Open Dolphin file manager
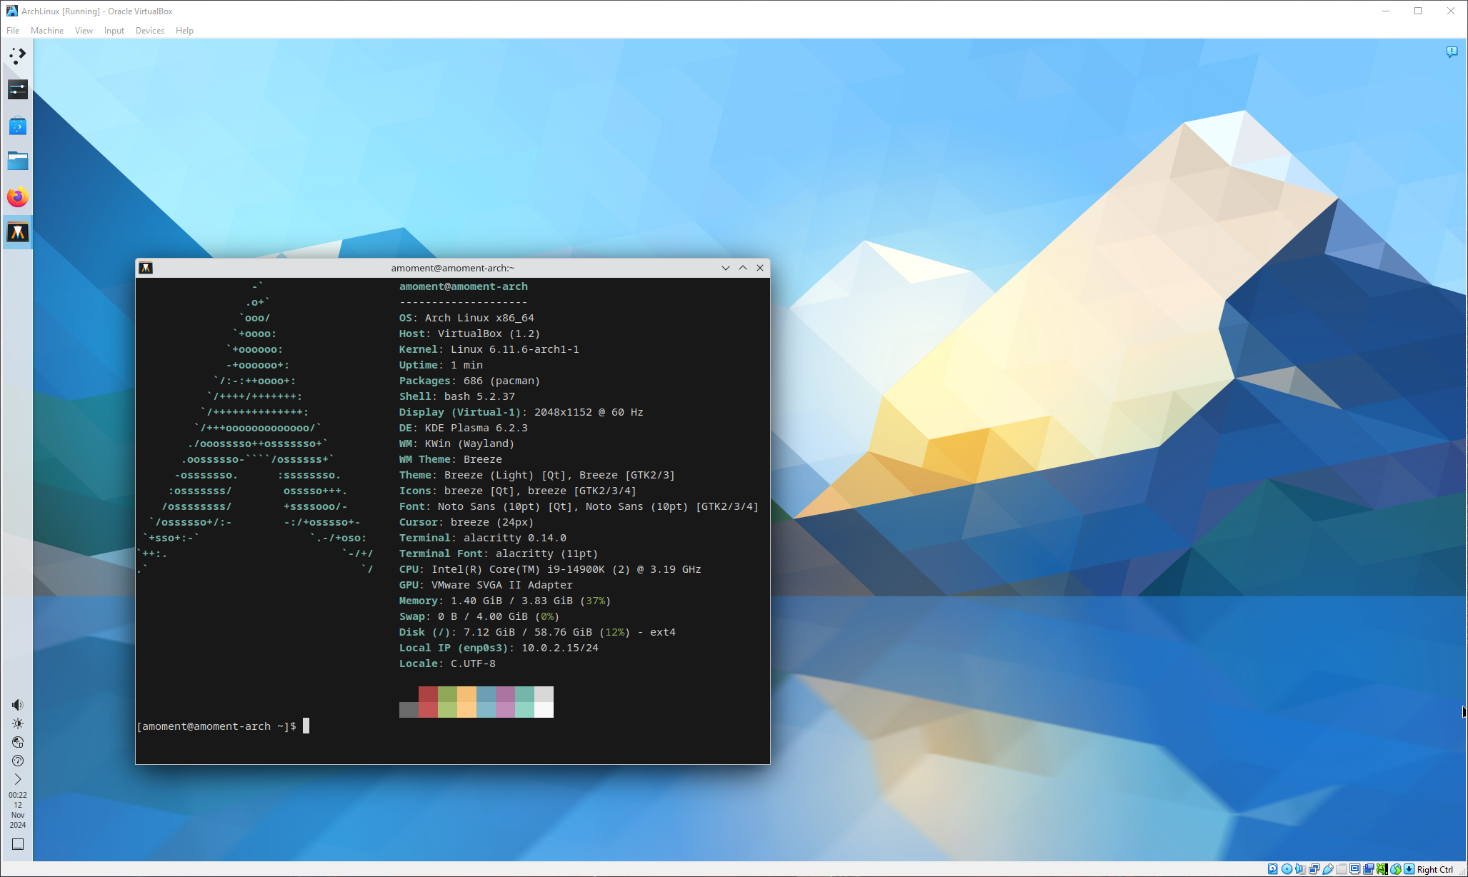Viewport: 1468px width, 877px height. click(x=17, y=161)
